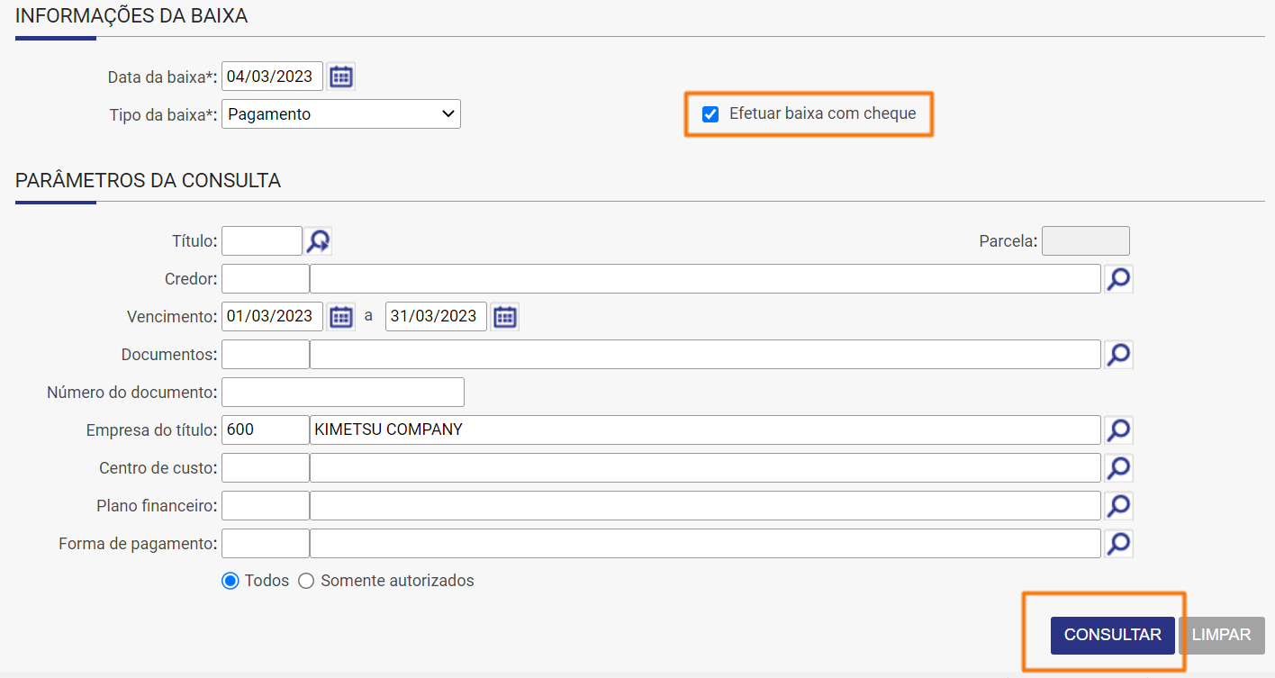1275x678 pixels.
Task: Focus the Título input field
Action: point(262,240)
